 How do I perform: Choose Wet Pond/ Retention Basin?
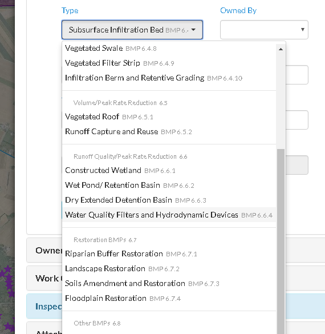click(169, 186)
